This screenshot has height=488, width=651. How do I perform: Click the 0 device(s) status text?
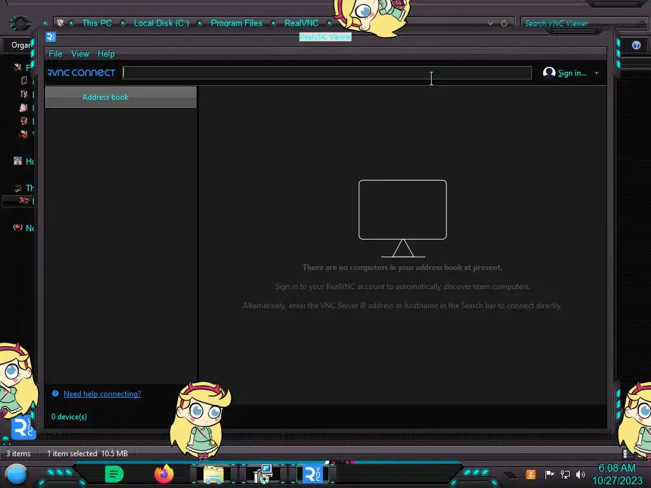click(x=69, y=417)
